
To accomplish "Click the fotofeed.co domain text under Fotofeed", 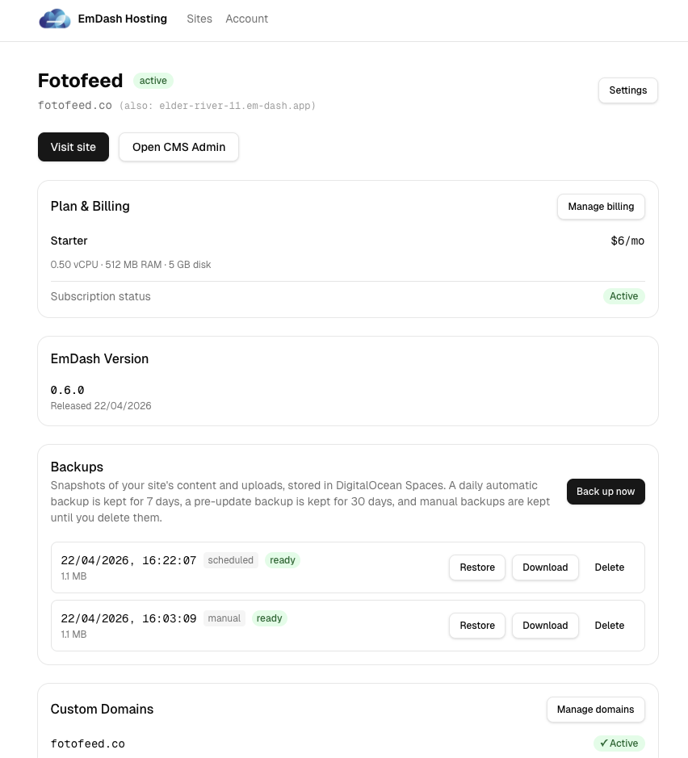I will pyautogui.click(x=74, y=105).
